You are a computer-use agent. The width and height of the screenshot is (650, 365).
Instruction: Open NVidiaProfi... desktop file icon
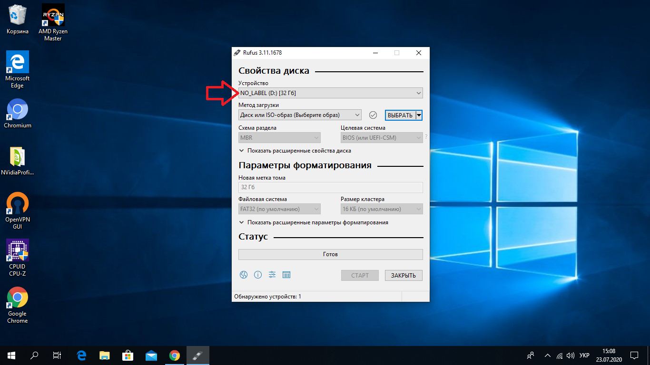pyautogui.click(x=18, y=161)
